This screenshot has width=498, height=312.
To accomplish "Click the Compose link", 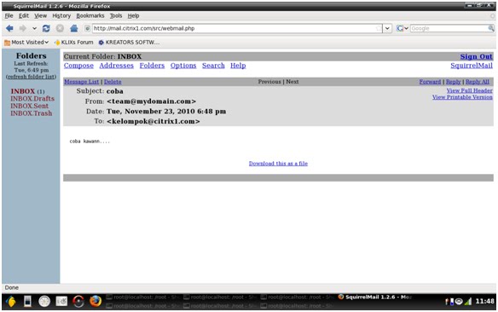I will coord(78,66).
